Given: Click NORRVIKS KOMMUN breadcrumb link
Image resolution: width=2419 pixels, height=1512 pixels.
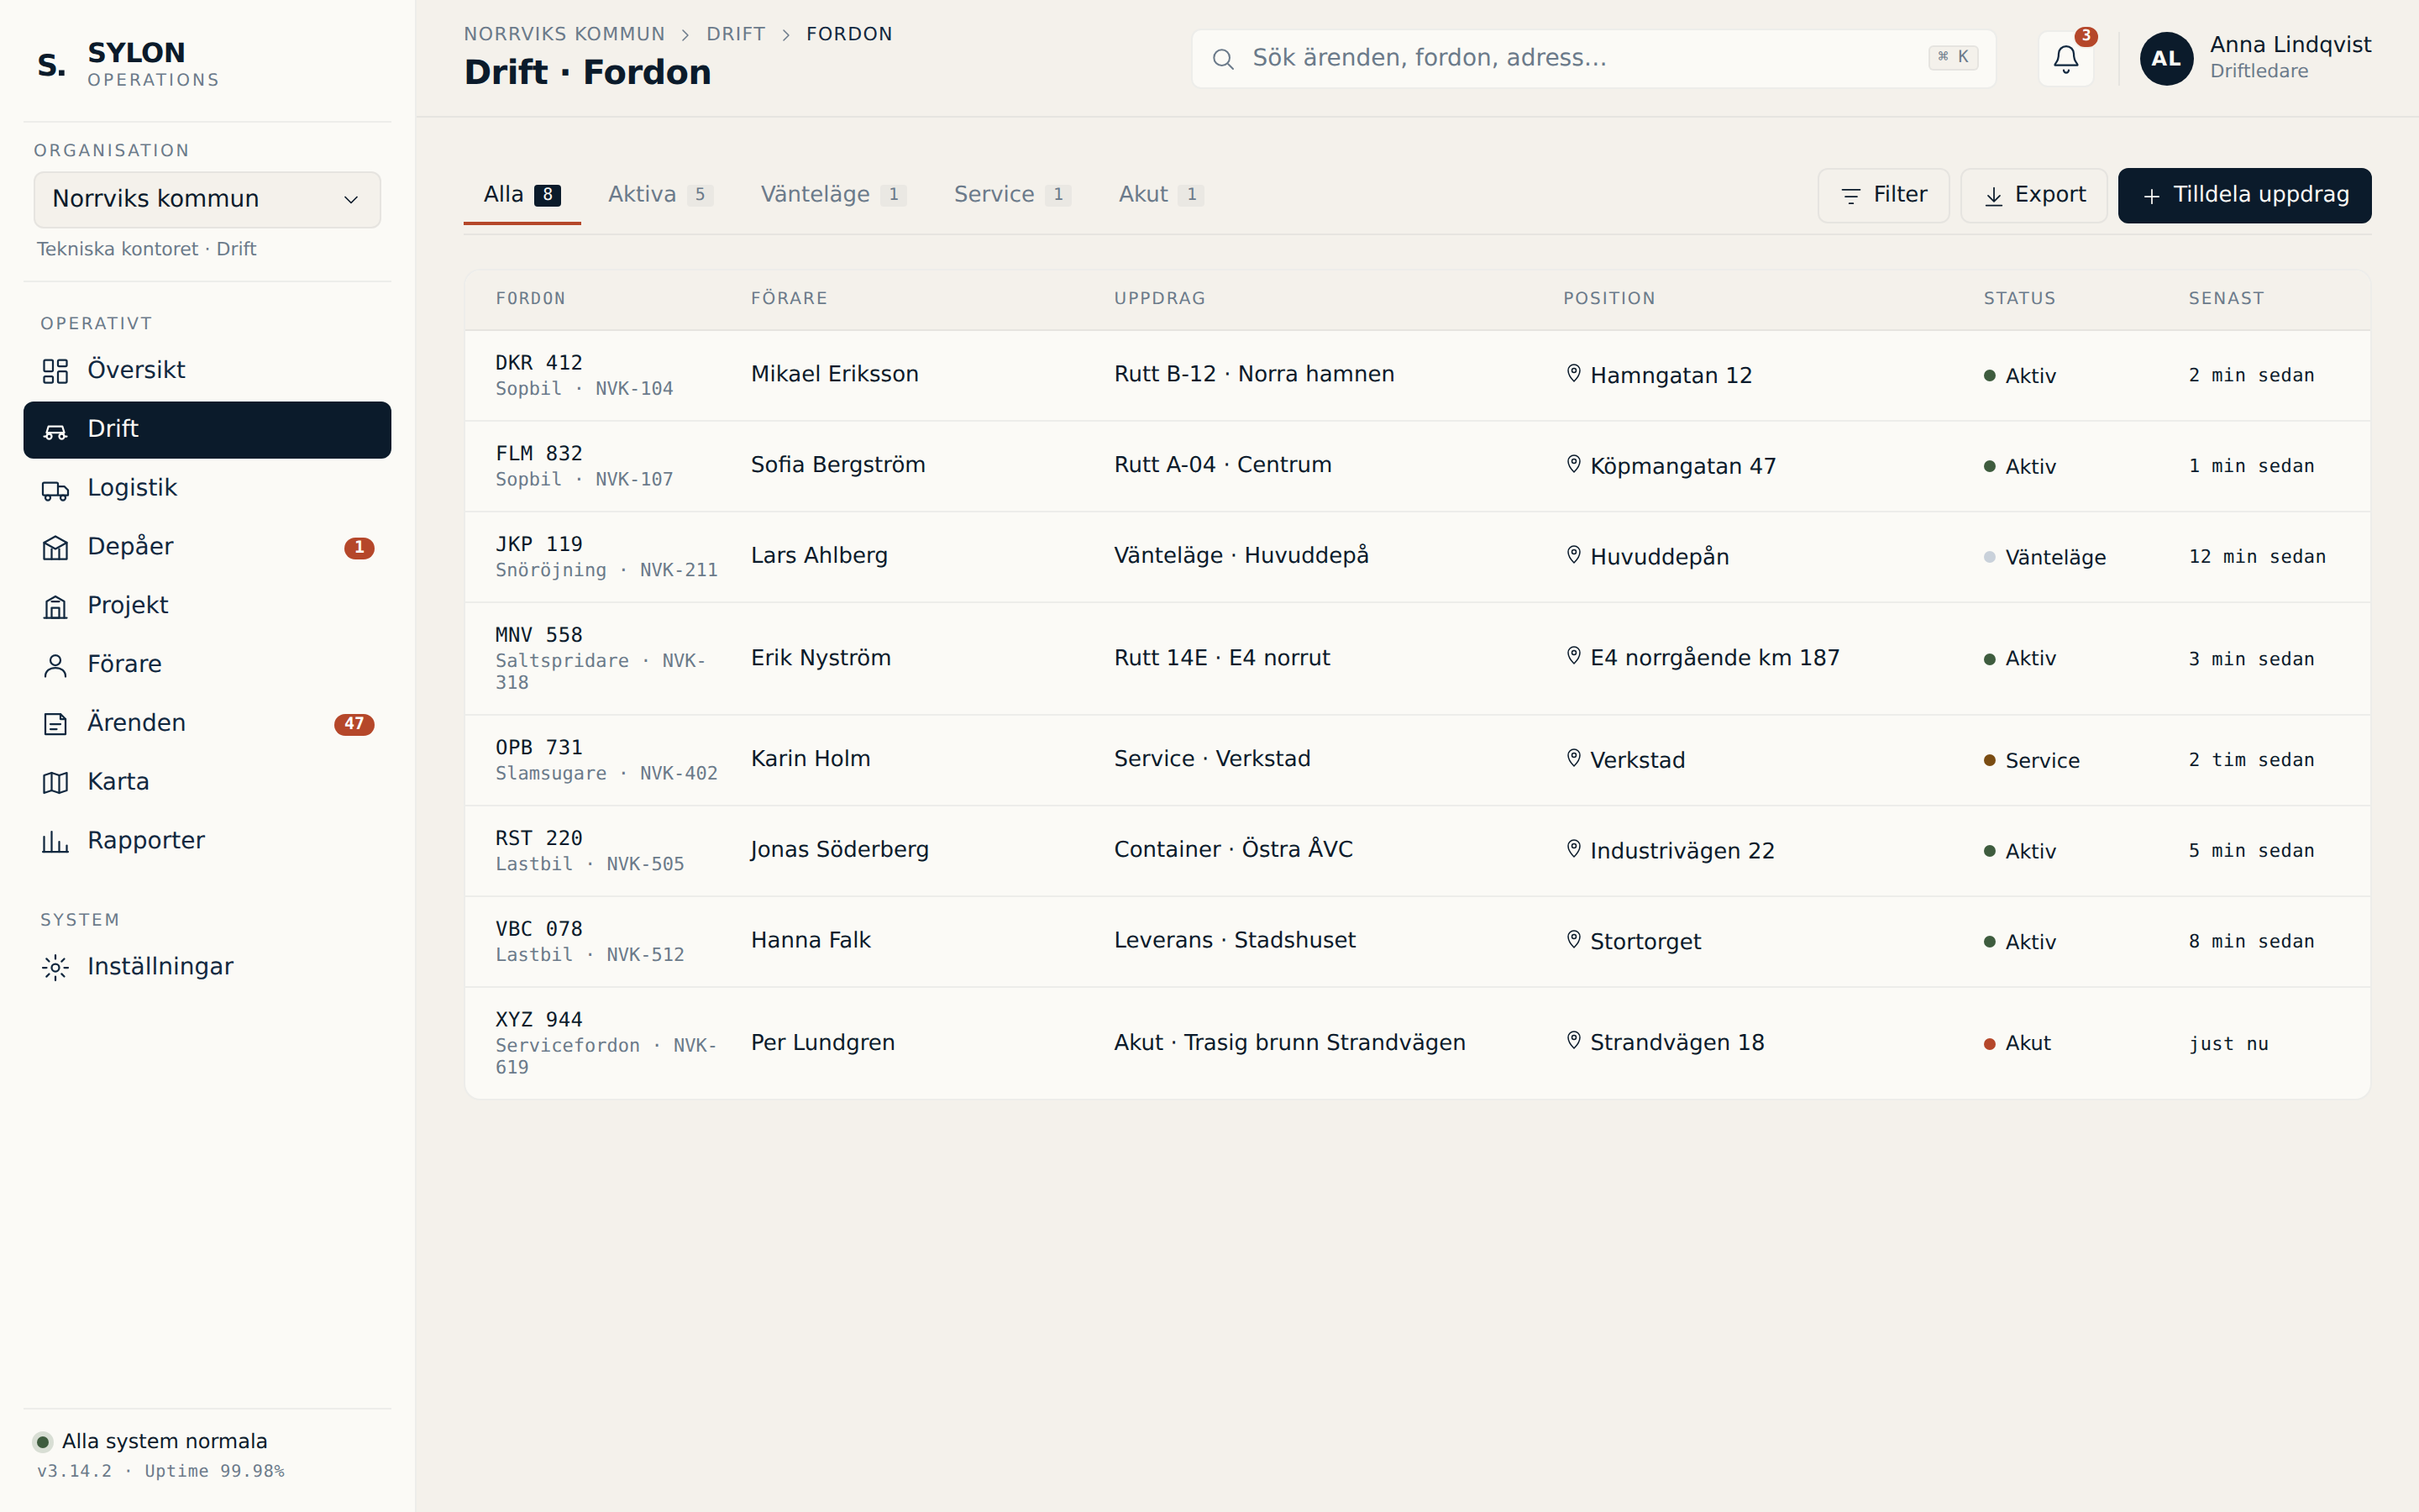Looking at the screenshot, I should pyautogui.click(x=564, y=34).
